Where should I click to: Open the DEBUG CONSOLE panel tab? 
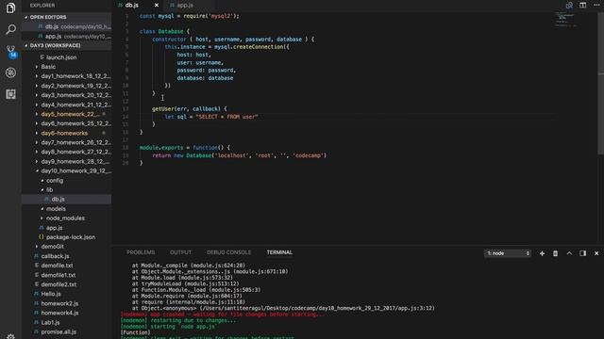coord(228,252)
